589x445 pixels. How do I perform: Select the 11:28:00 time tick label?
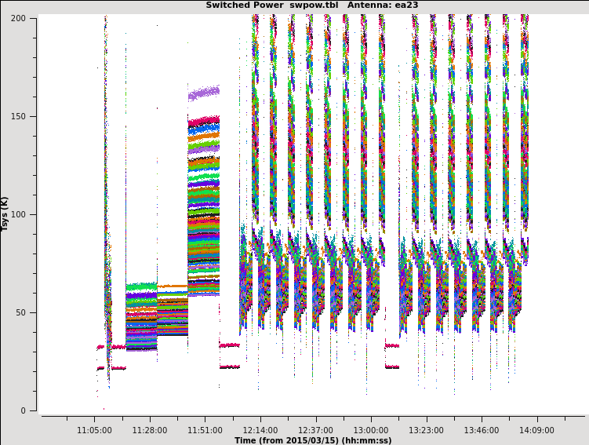pos(149,430)
